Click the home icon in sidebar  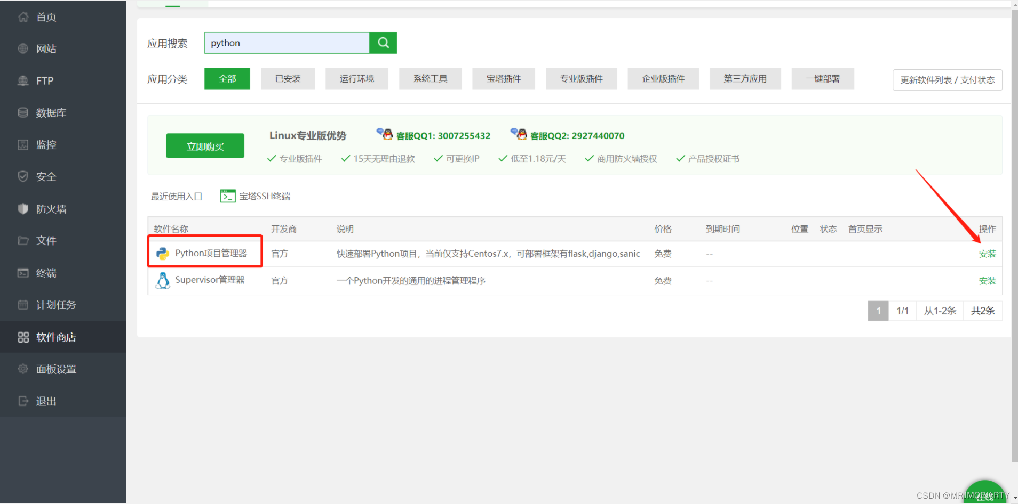tap(23, 17)
